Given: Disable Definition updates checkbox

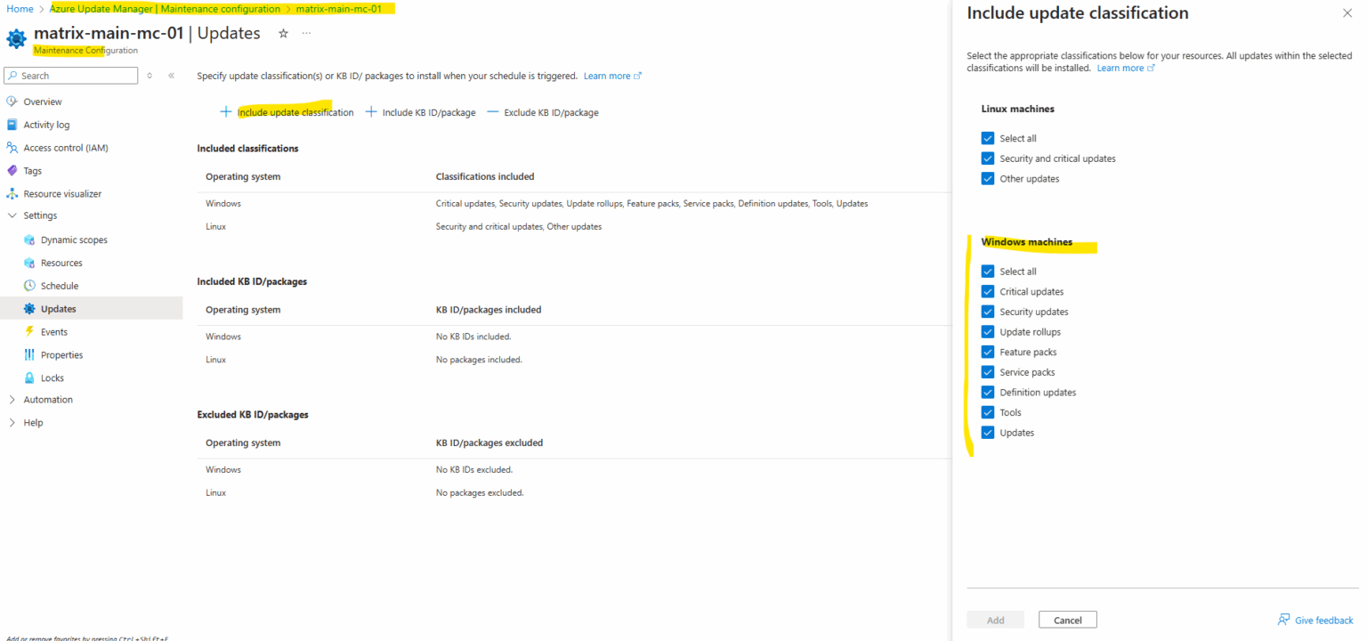Looking at the screenshot, I should (987, 392).
